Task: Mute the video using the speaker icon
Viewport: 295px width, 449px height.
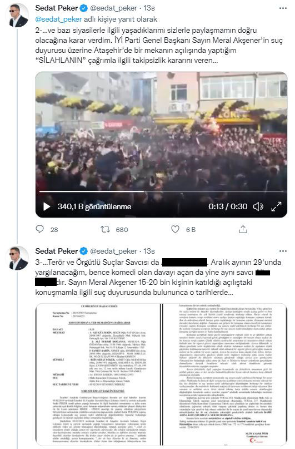Action: pyautogui.click(x=258, y=206)
